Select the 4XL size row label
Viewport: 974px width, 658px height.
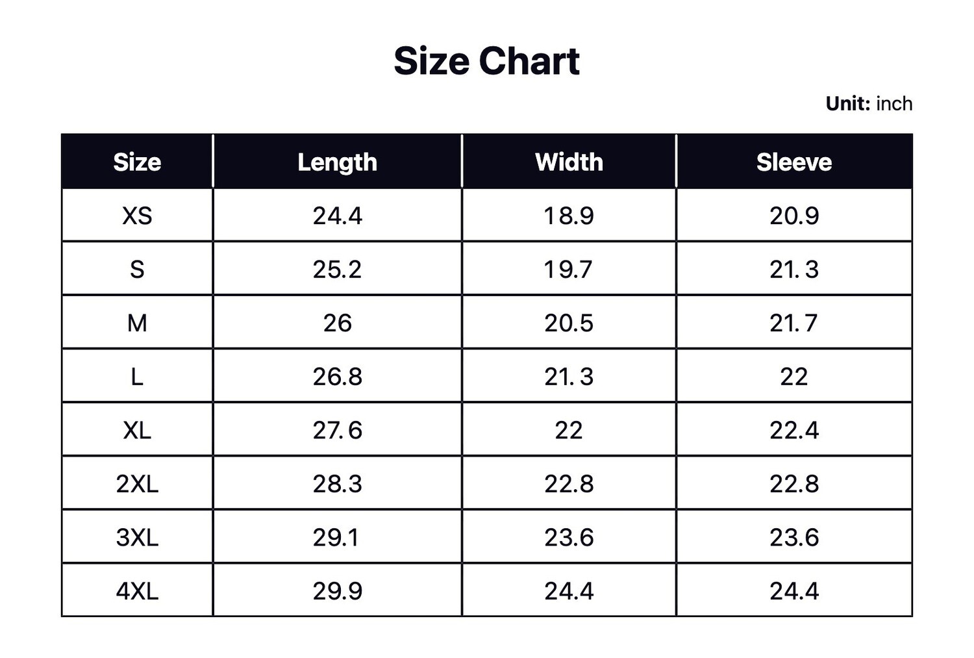[x=137, y=591]
